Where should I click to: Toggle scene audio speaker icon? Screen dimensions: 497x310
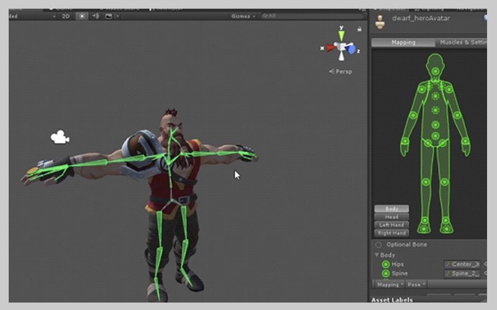(x=96, y=16)
